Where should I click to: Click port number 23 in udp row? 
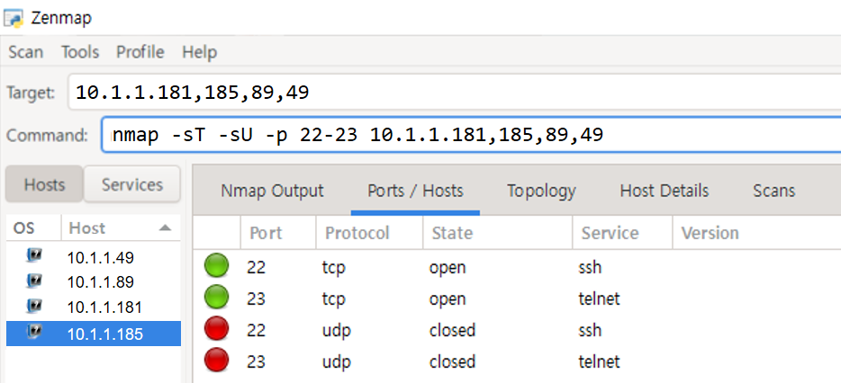tap(257, 361)
